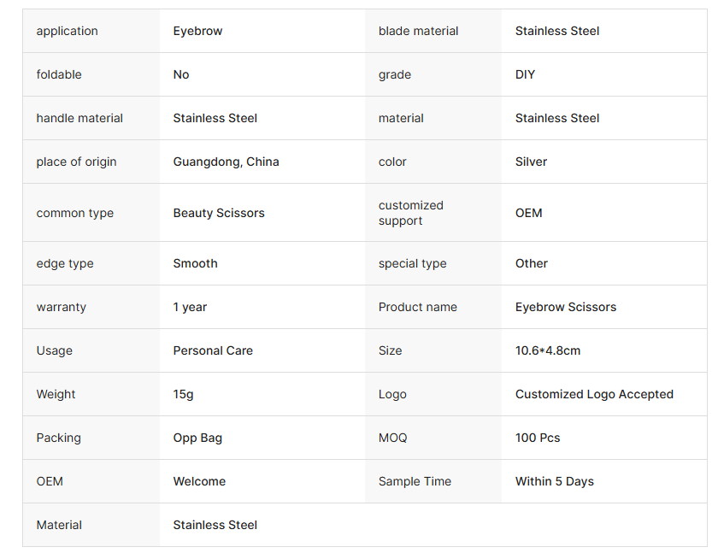Select the "15g" weight value

(183, 394)
